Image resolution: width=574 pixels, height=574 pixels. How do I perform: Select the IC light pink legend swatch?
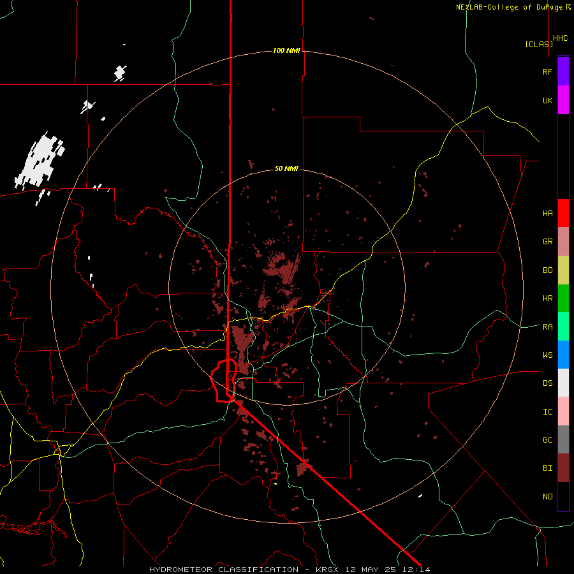click(x=563, y=411)
